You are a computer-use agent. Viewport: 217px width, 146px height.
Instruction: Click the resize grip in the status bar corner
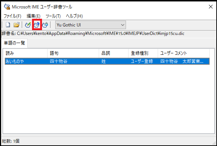pyautogui.click(x=214, y=143)
